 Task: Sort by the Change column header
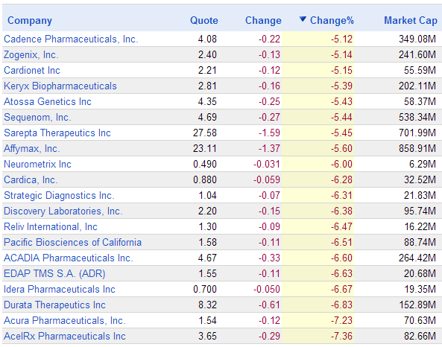(263, 21)
